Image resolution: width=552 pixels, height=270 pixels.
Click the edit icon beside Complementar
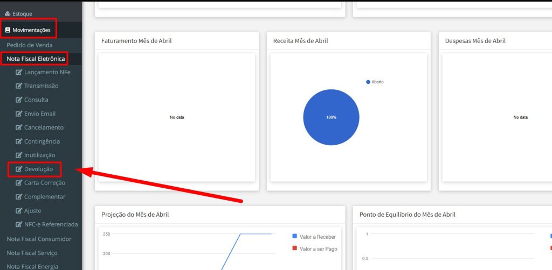point(19,197)
